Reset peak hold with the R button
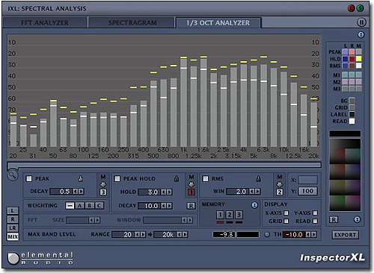 tap(191, 206)
